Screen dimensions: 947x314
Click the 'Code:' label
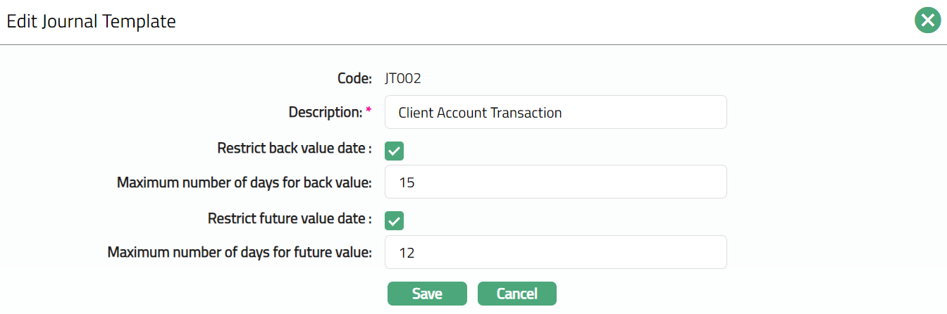[x=354, y=78]
